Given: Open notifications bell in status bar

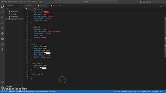Looking at the screenshot, I should [164, 91].
